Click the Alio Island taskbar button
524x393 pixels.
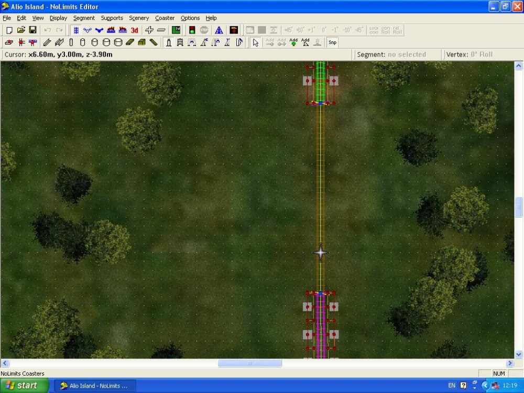point(94,386)
